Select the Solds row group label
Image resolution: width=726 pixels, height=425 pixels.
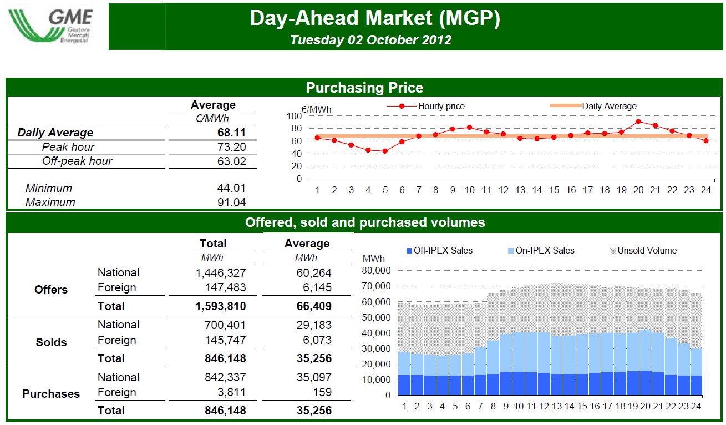[51, 342]
